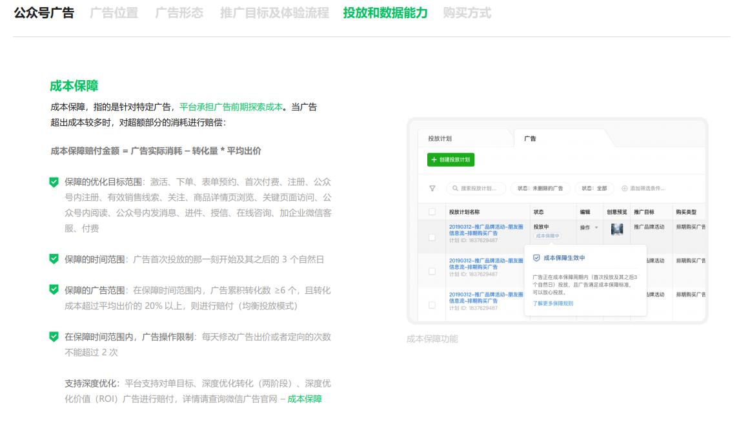The image size is (750, 427).
Task: Click the shield icon in 成本保障生效中 tooltip
Action: coord(535,256)
